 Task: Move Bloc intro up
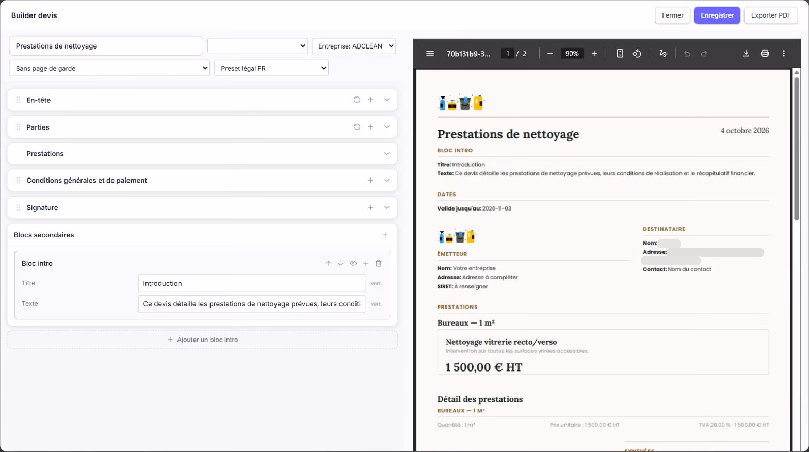coord(328,263)
